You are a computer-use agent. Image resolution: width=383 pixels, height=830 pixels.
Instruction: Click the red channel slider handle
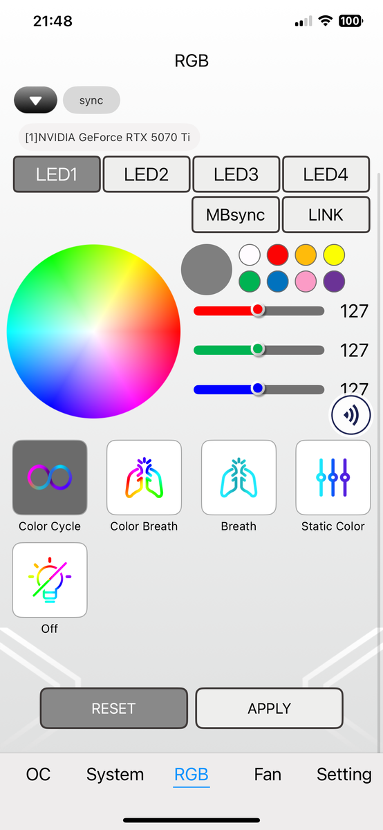coord(258,311)
